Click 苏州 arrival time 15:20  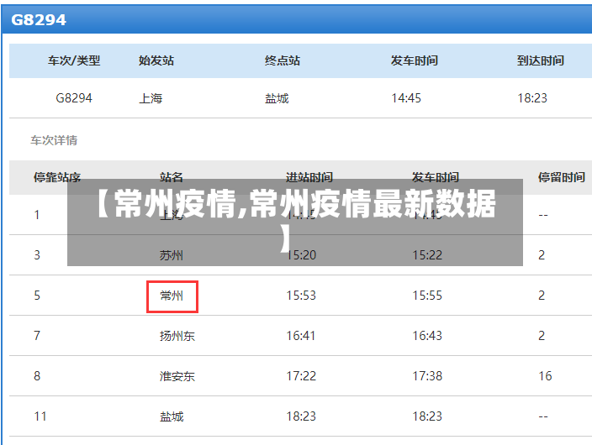tap(301, 255)
